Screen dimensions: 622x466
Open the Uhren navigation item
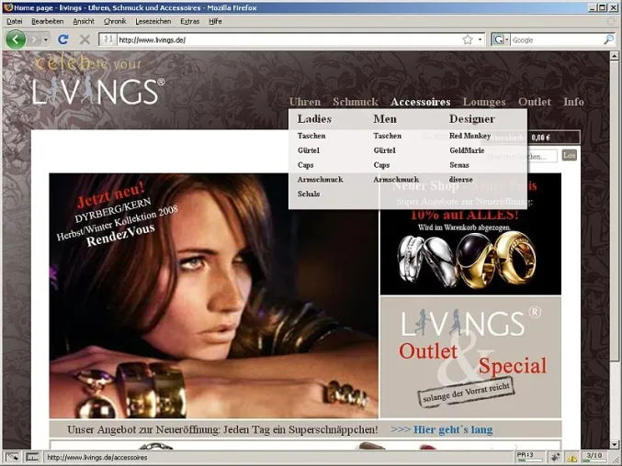click(305, 102)
